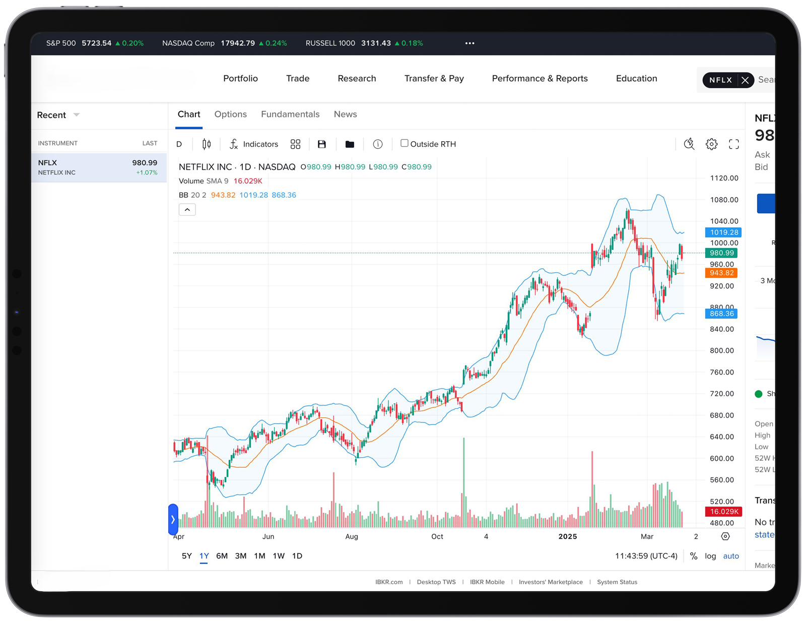Viewport: 806px width, 624px height.
Task: Select the 1M time range
Action: click(x=260, y=556)
